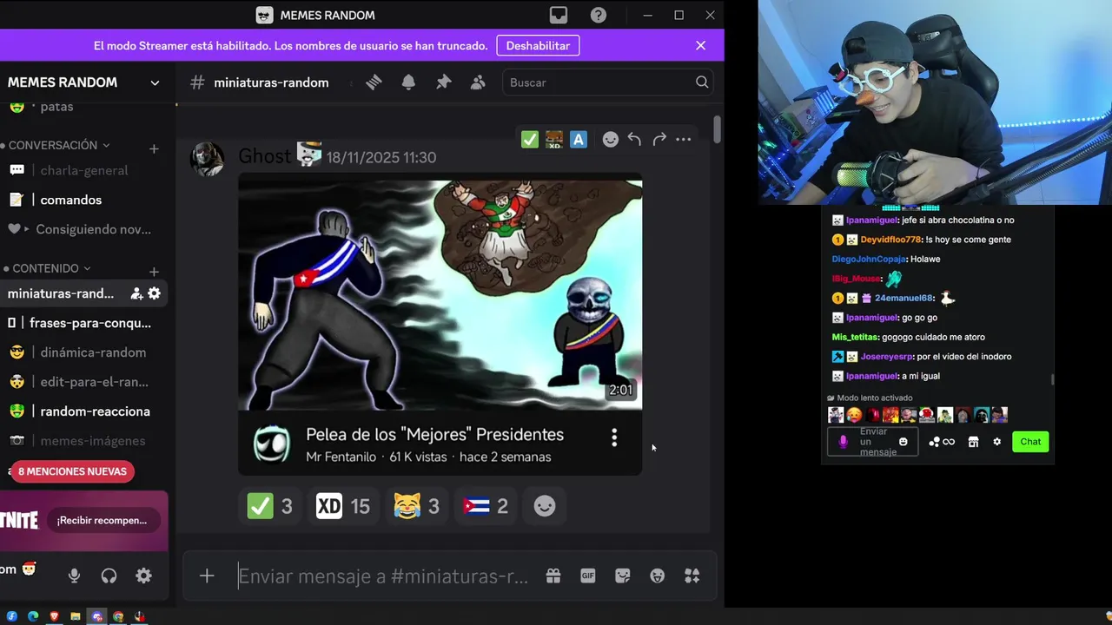Collapse CONVERSACIÓN category

(x=59, y=145)
